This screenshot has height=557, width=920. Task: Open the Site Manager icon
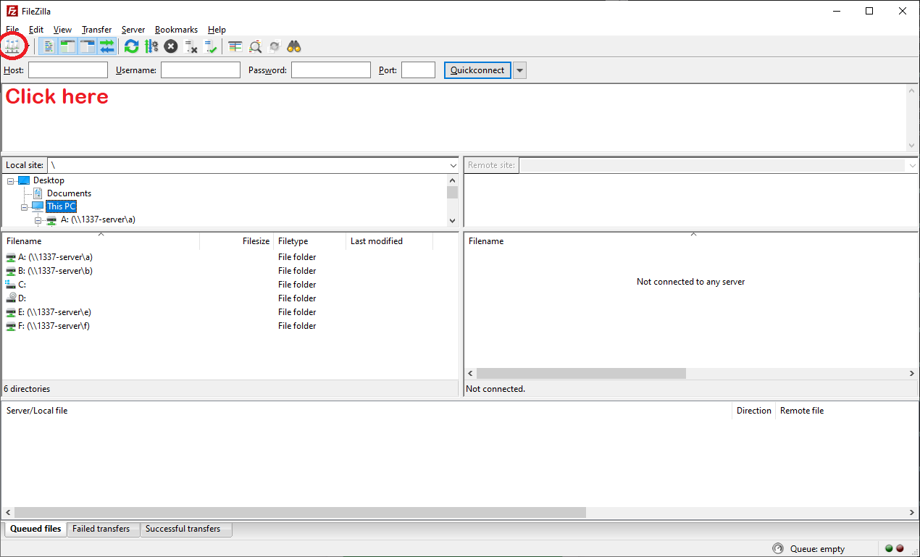pos(12,46)
